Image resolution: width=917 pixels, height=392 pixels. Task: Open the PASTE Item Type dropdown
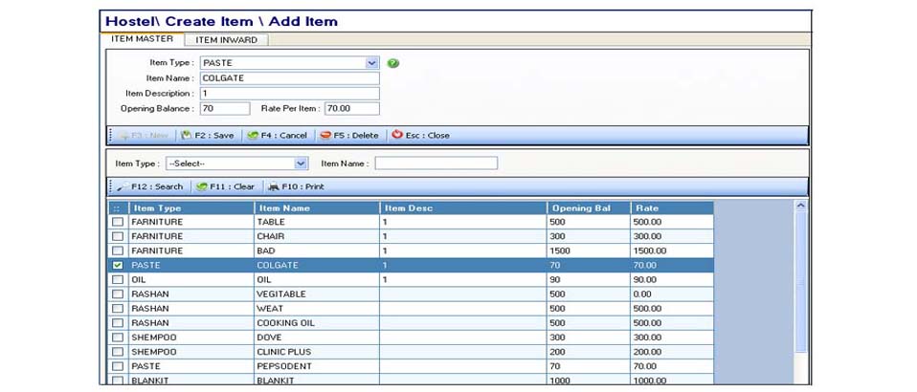coord(372,63)
